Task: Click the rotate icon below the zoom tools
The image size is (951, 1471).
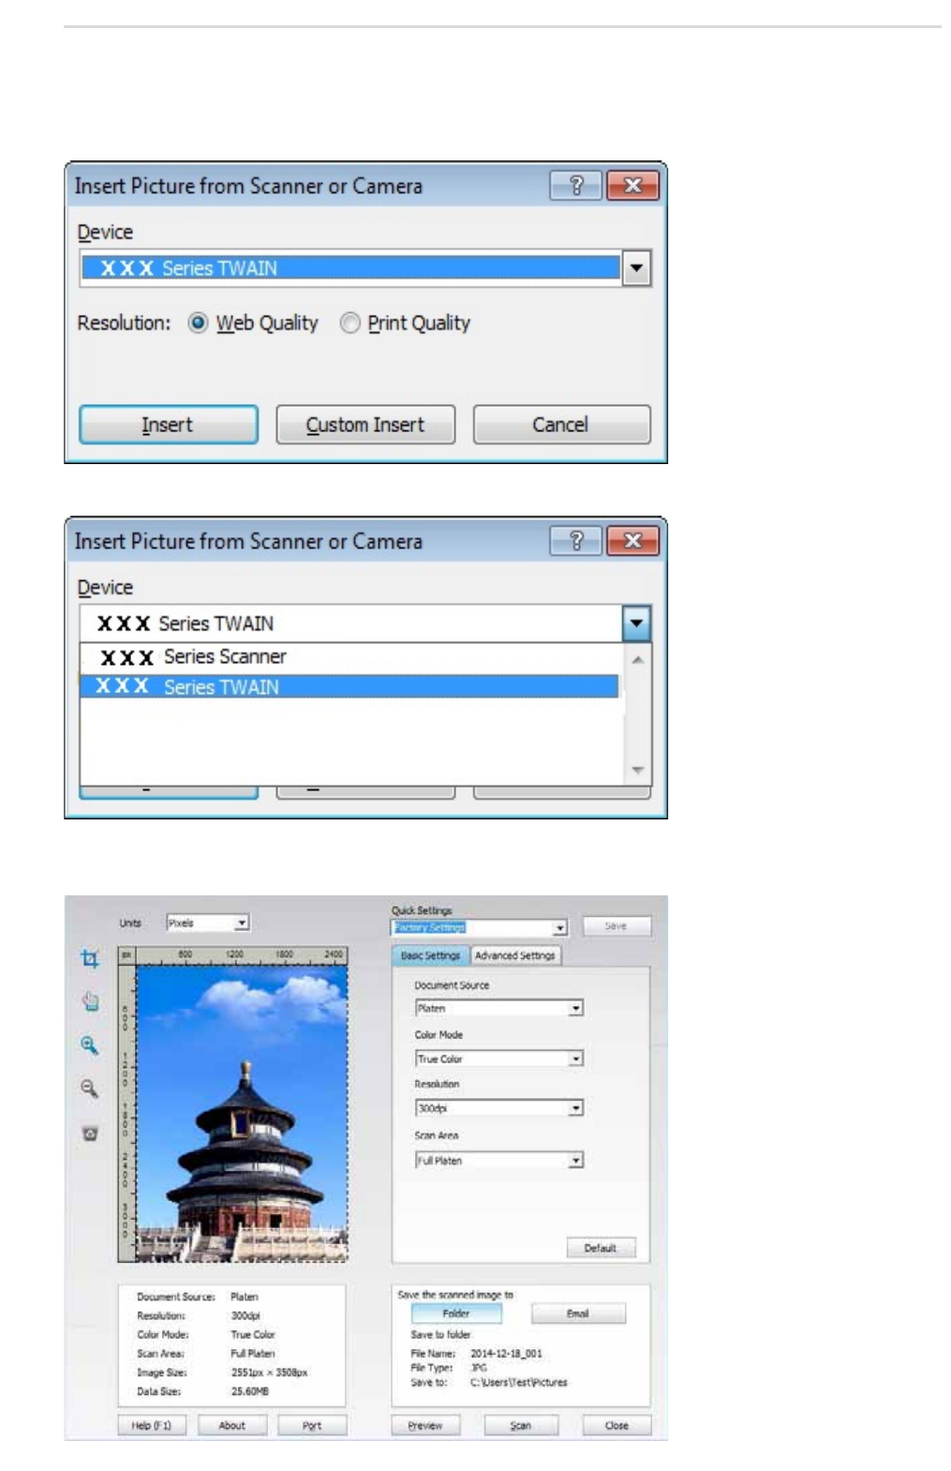Action: tap(90, 1133)
